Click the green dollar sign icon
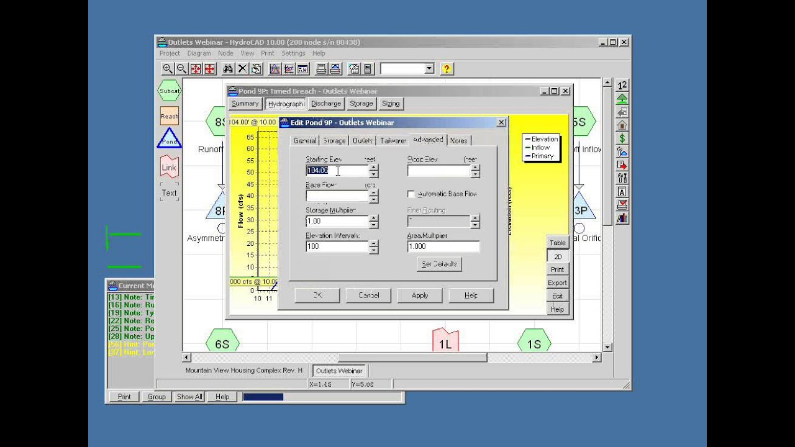795x447 pixels. (622, 138)
